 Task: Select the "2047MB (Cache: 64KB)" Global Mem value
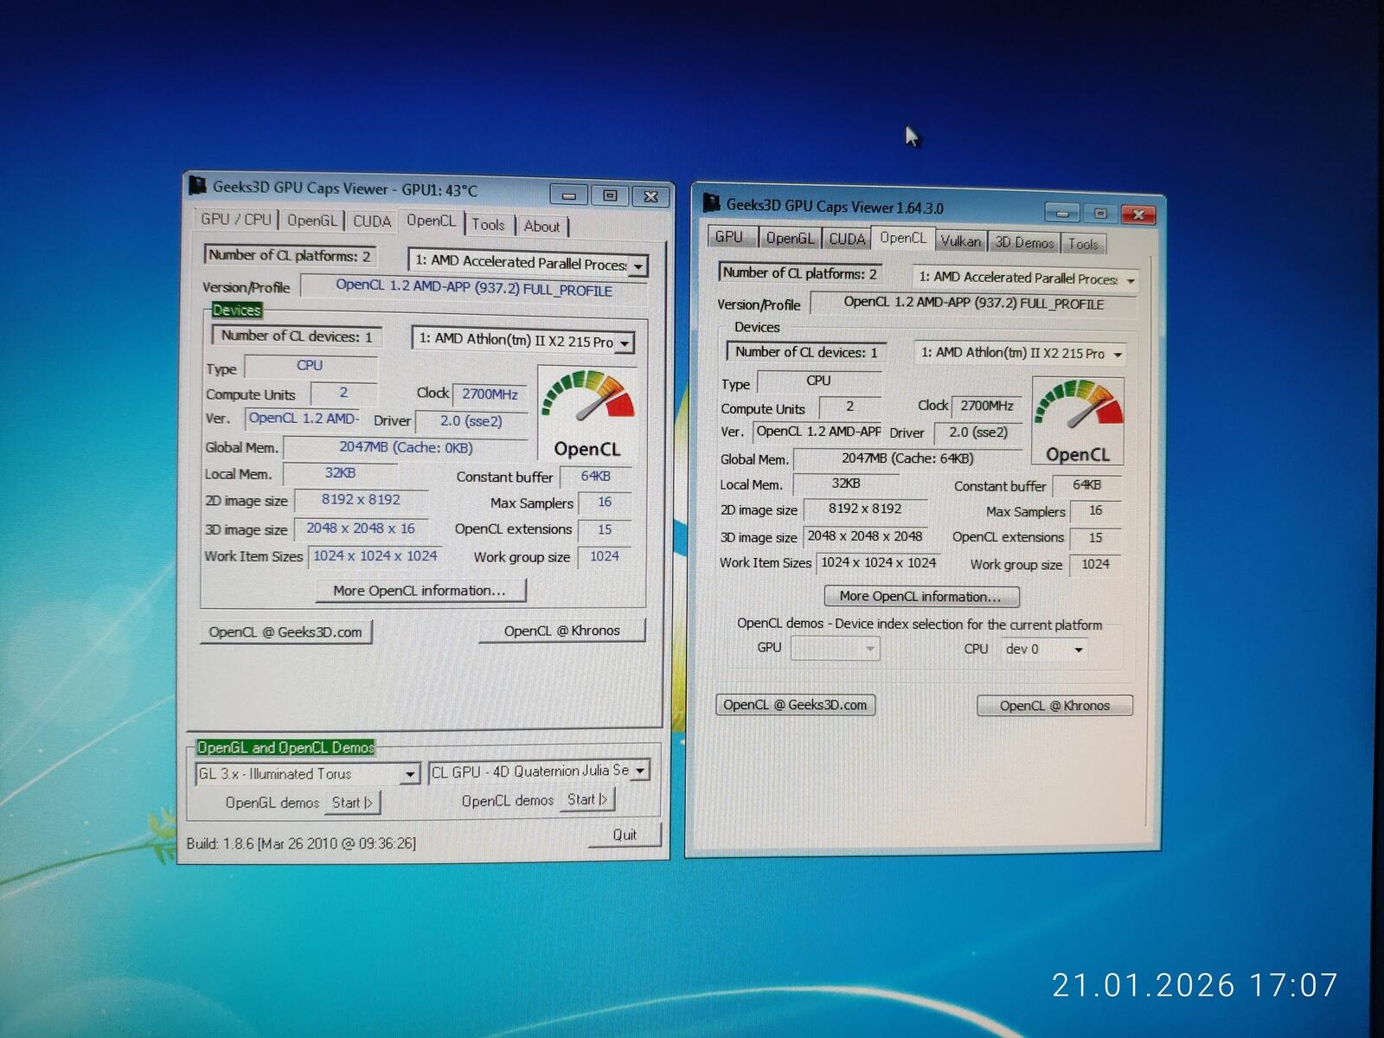[907, 458]
